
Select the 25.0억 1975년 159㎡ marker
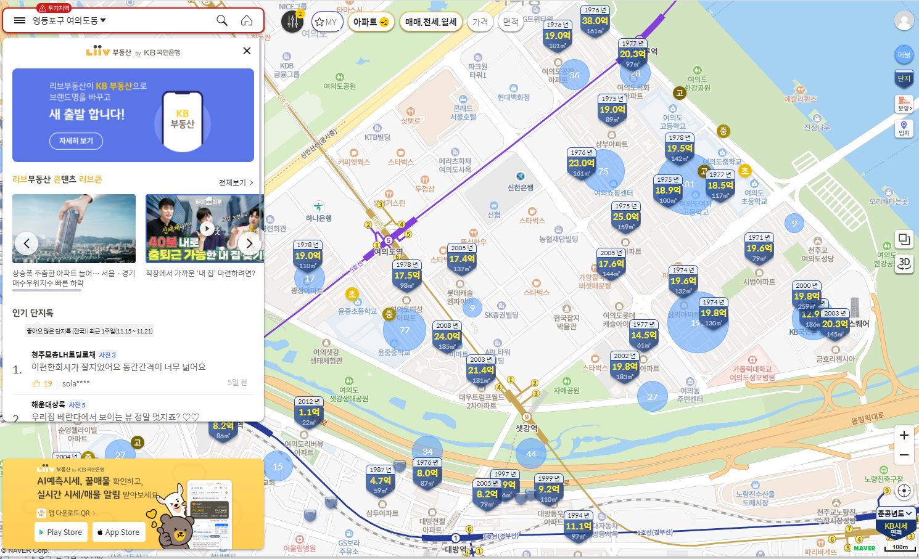coord(626,216)
